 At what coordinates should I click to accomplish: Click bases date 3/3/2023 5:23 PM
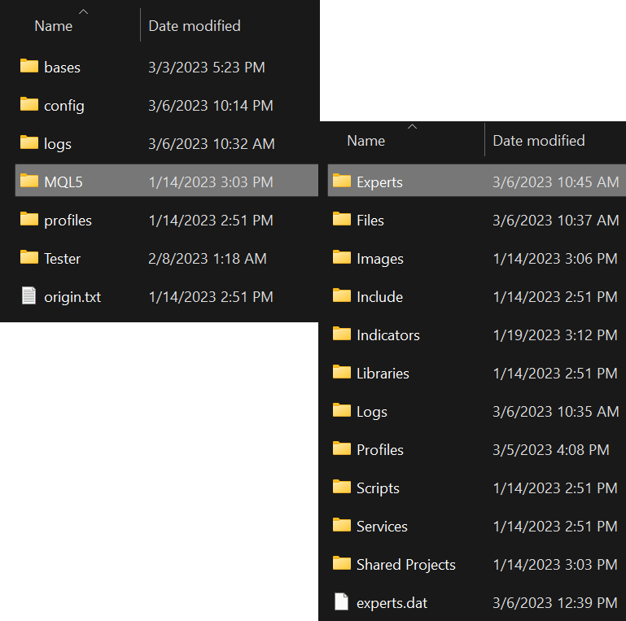click(207, 68)
